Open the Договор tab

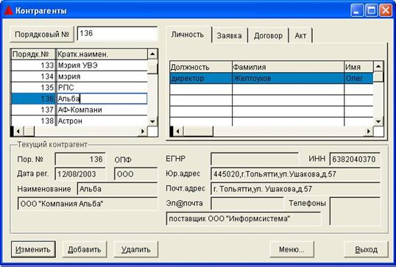268,35
